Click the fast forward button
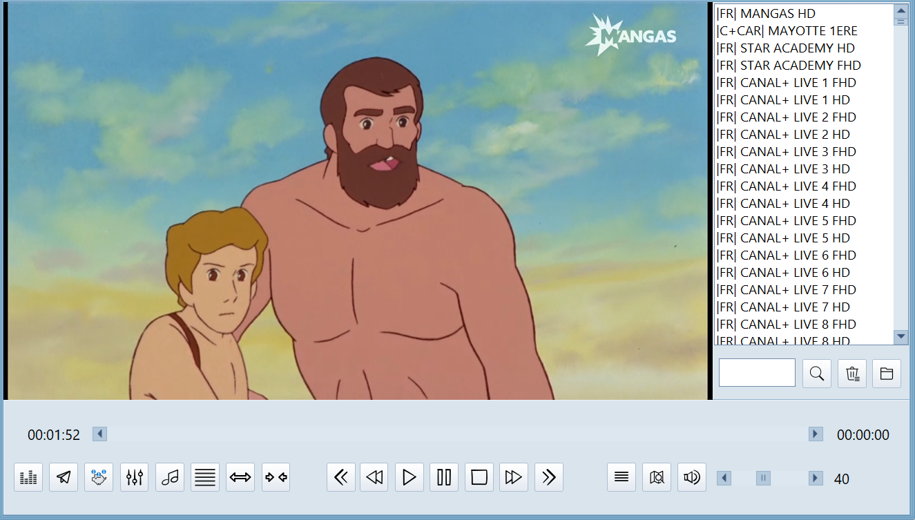 tap(514, 477)
